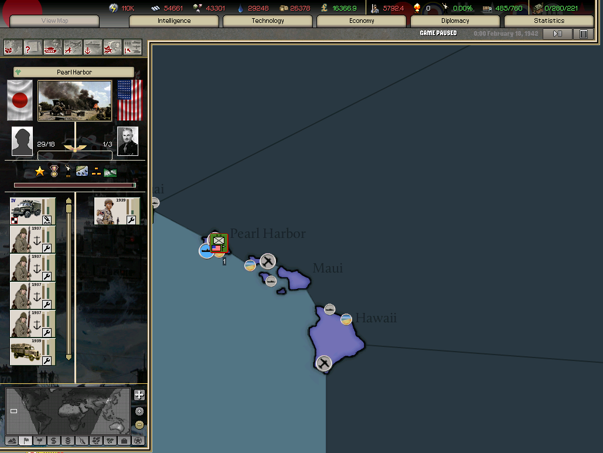Click the Pearl Harbor province title button

[74, 72]
